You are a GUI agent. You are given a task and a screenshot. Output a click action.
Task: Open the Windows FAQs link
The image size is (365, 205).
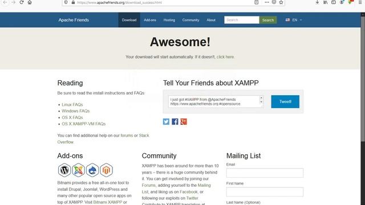[76, 111]
